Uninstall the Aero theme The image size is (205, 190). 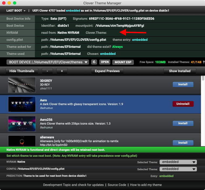[x=183, y=104]
